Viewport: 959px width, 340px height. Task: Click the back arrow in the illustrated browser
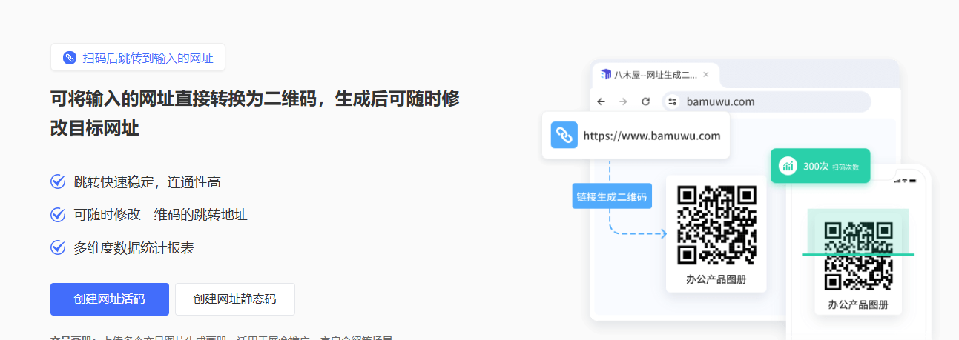tap(601, 101)
